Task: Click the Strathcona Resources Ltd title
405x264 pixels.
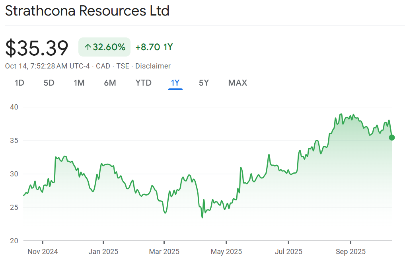Action: tap(87, 11)
